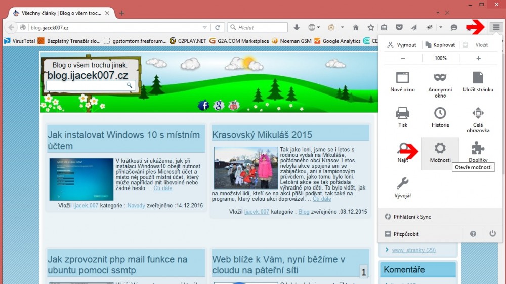The width and height of the screenshot is (506, 284).
Task: Open Doplňky puzzle piece icon
Action: (x=478, y=148)
